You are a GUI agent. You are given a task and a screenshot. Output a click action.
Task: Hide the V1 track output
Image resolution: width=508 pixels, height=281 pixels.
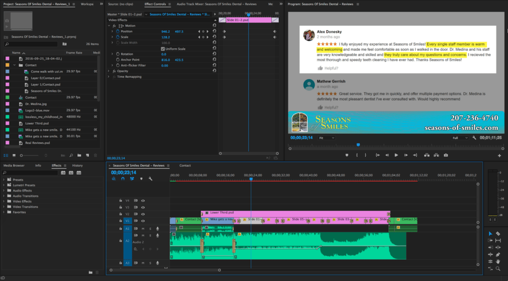coord(143,221)
